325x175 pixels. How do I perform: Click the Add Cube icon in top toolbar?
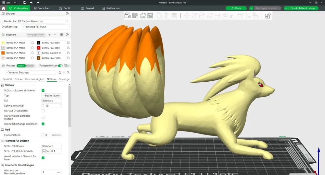(127, 16)
